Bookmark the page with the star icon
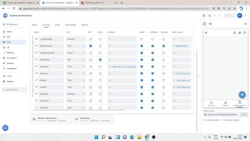 pyautogui.click(x=234, y=9)
